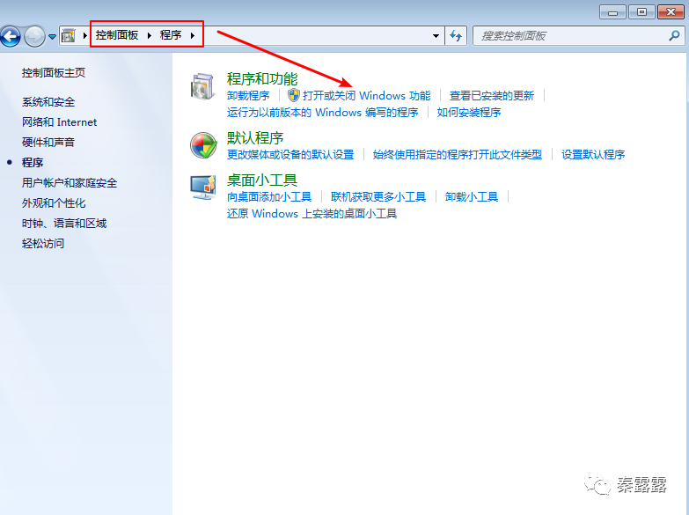Viewport: 689px width, 515px height.
Task: Click 程序 in the address breadcrumb
Action: (x=171, y=35)
